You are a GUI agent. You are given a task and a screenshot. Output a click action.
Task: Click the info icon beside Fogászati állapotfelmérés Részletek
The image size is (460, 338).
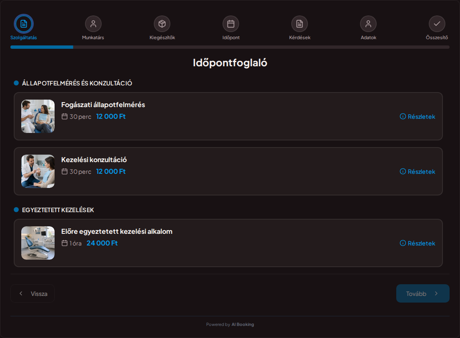pyautogui.click(x=403, y=116)
